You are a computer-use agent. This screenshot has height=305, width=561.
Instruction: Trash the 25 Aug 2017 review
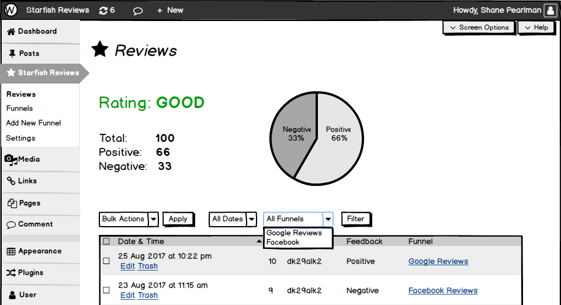[x=148, y=266]
